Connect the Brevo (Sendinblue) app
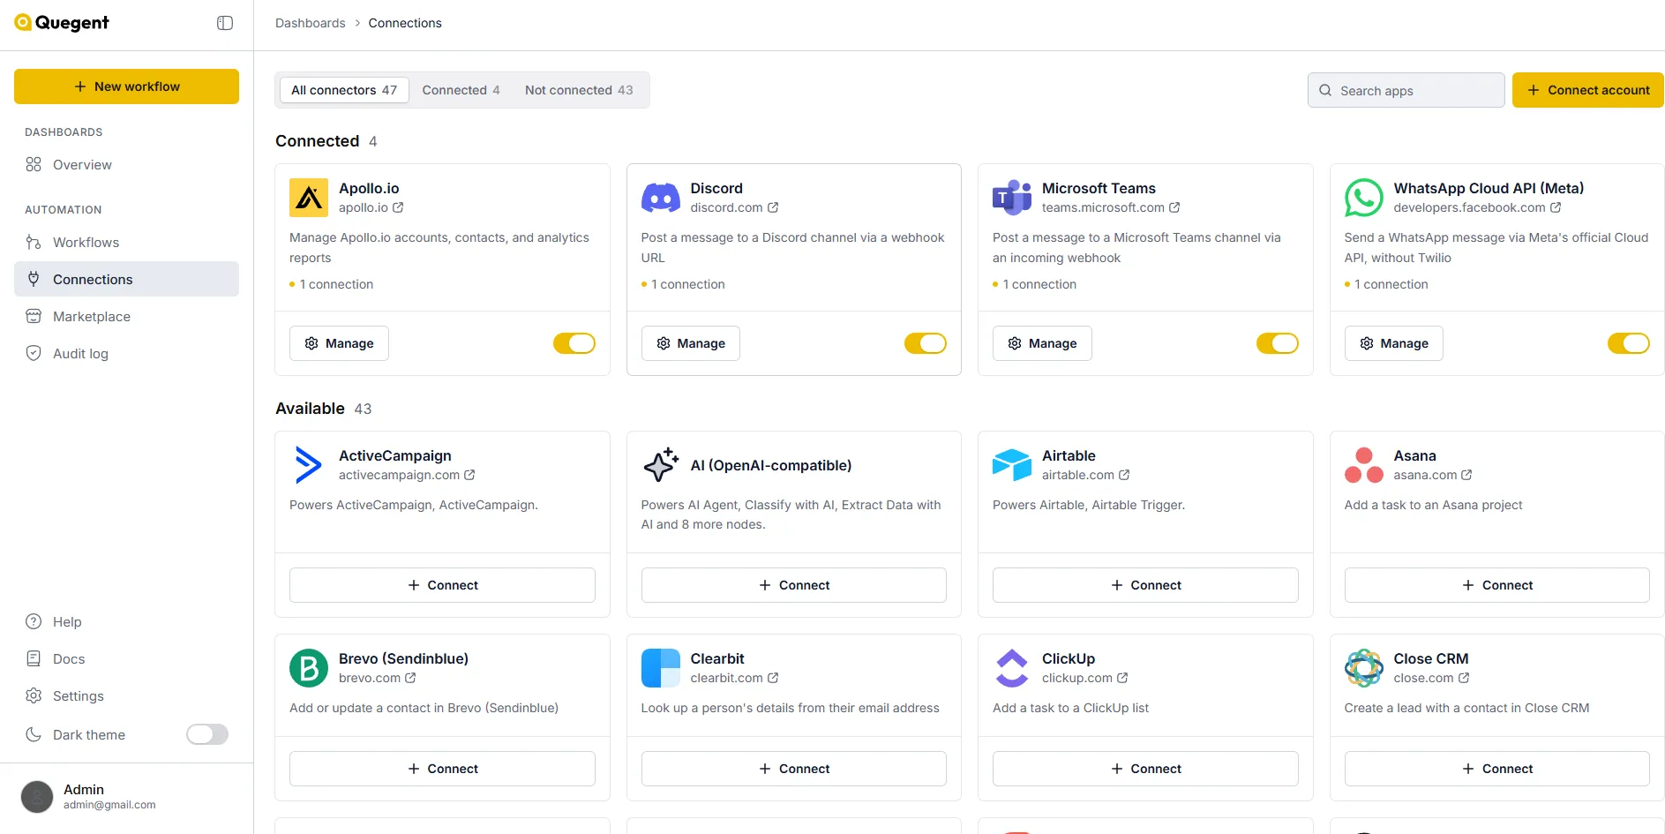Screen dimensions: 1665x834 (442, 769)
